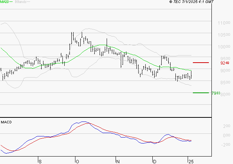The width and height of the screenshot is (233, 164).
Task: Click the O month marker on time axis
Action: pyautogui.click(x=77, y=162)
